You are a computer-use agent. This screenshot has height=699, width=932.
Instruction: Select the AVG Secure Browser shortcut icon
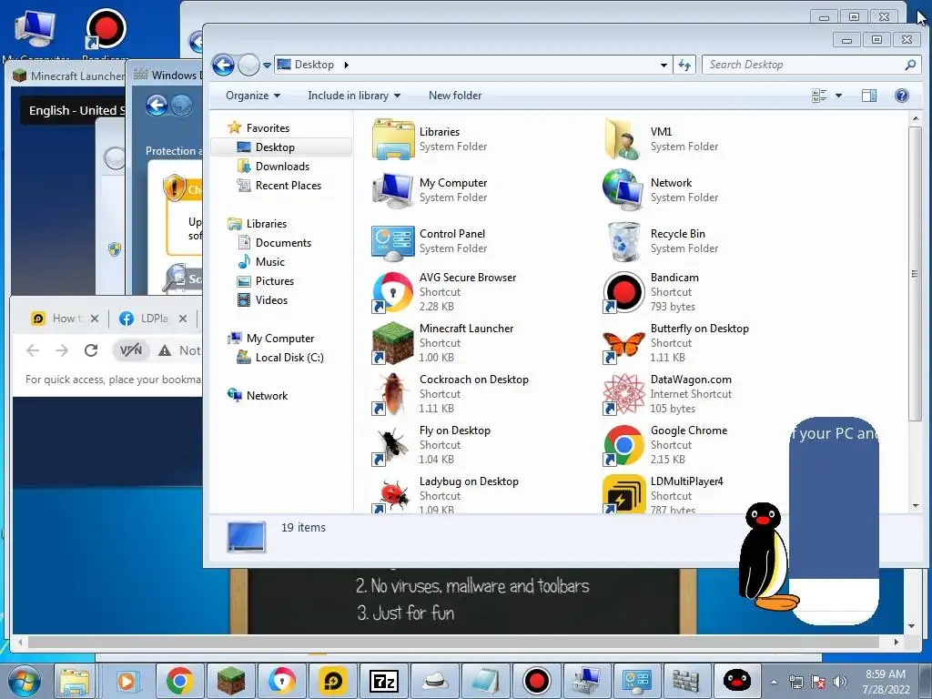coord(393,292)
